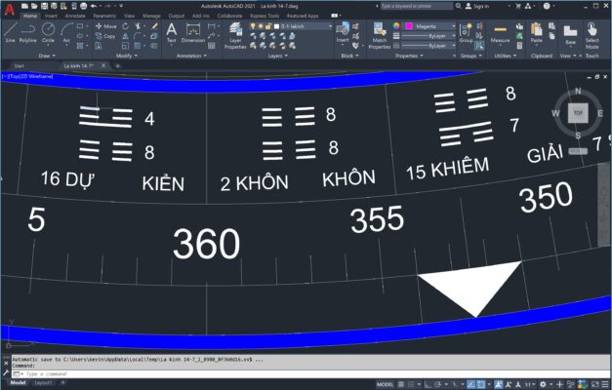Click the Dimension annotation tool
The width and height of the screenshot is (612, 390).
[193, 32]
